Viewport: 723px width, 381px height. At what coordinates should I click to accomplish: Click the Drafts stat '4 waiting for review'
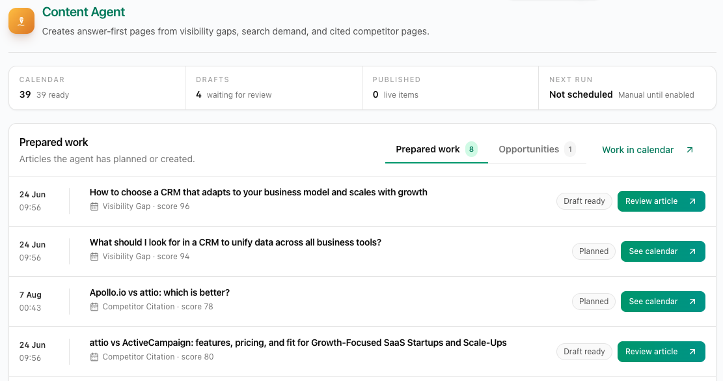click(x=273, y=88)
